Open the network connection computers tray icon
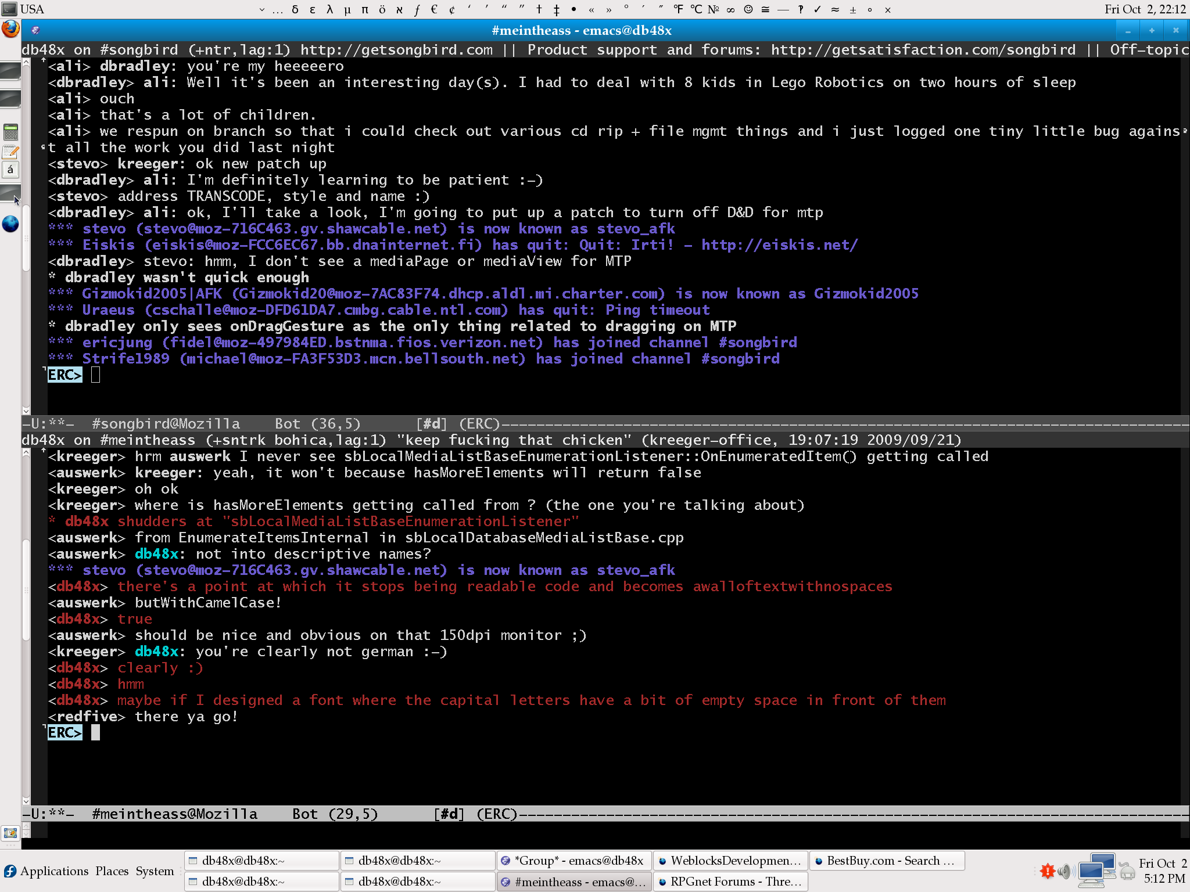The width and height of the screenshot is (1190, 892). coord(1096,871)
